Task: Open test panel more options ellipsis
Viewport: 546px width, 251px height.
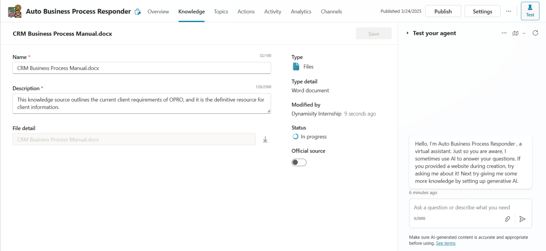Action: coord(504,33)
